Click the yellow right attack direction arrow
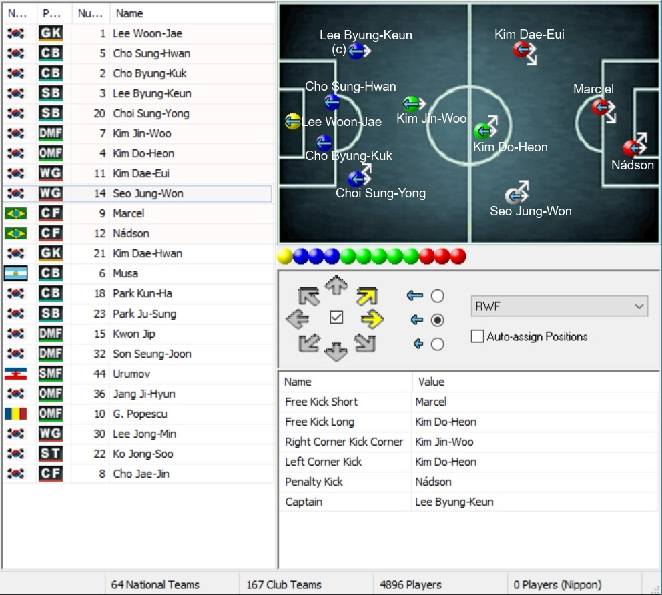Image resolution: width=662 pixels, height=595 pixels. (x=372, y=319)
